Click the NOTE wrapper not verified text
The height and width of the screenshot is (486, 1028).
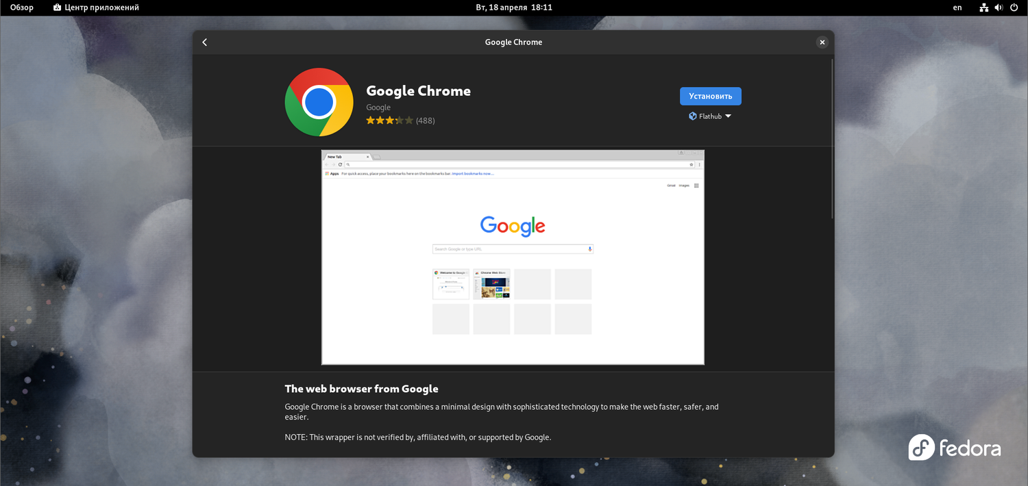418,437
